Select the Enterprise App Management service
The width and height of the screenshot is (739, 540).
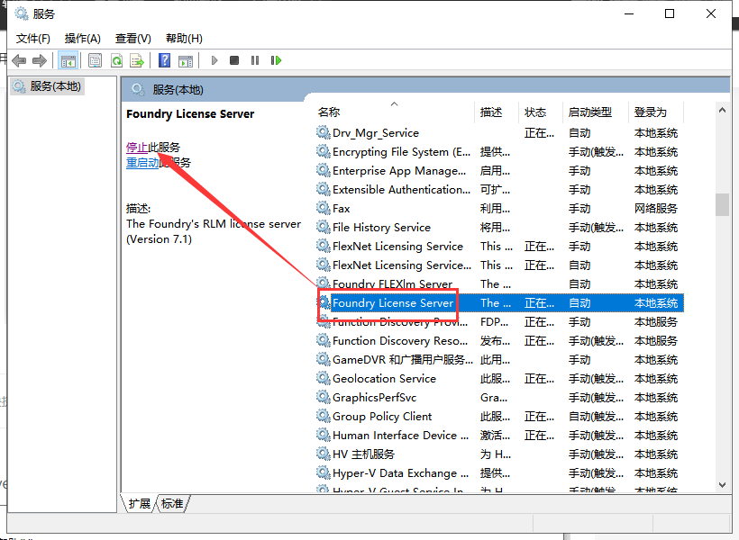499,170
